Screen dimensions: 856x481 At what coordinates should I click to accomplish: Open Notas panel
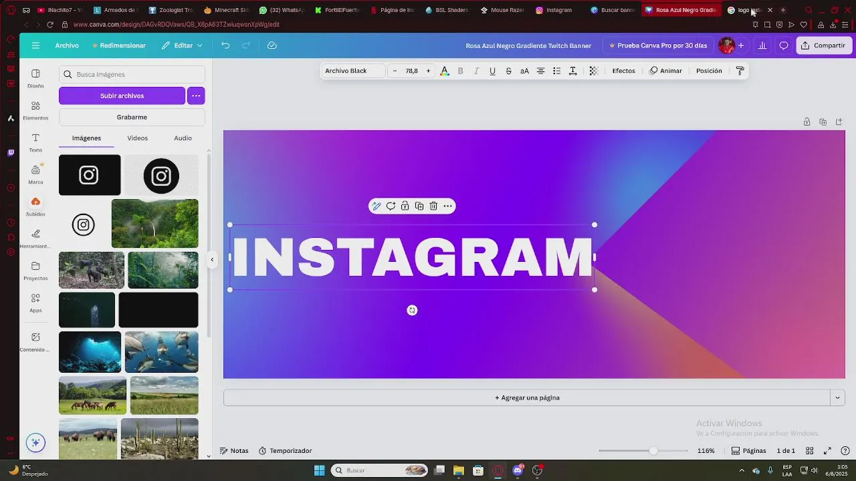point(234,451)
